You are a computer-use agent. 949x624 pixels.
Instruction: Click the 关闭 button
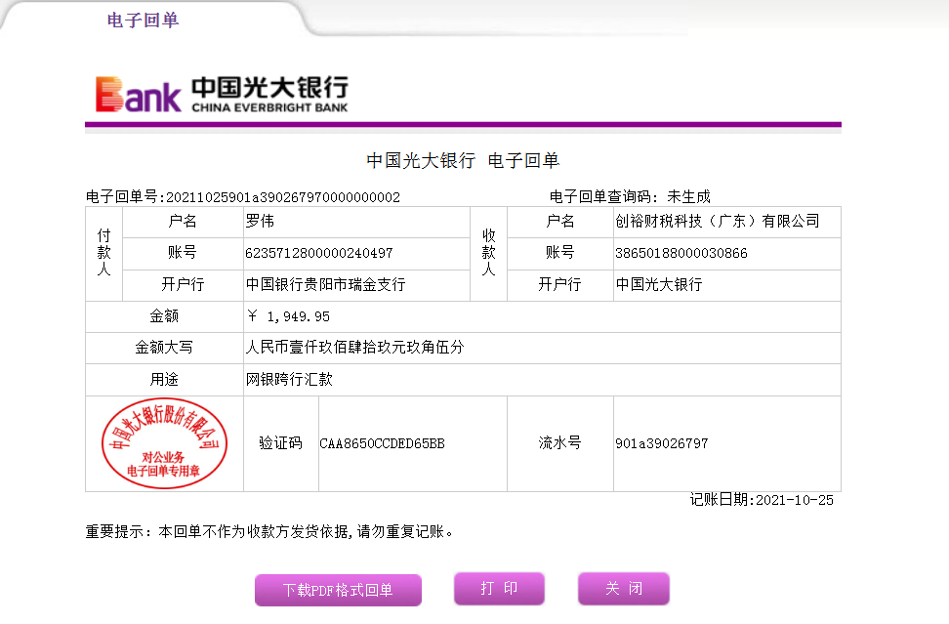coord(624,588)
